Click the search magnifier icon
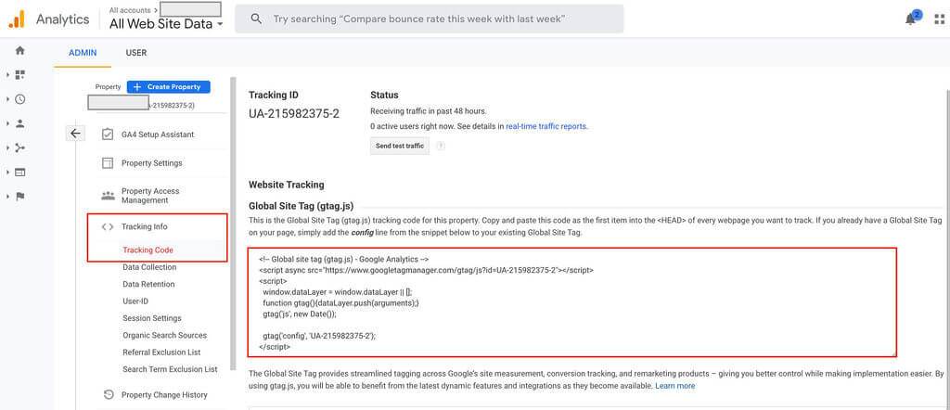This screenshot has height=410, width=950. click(x=256, y=19)
